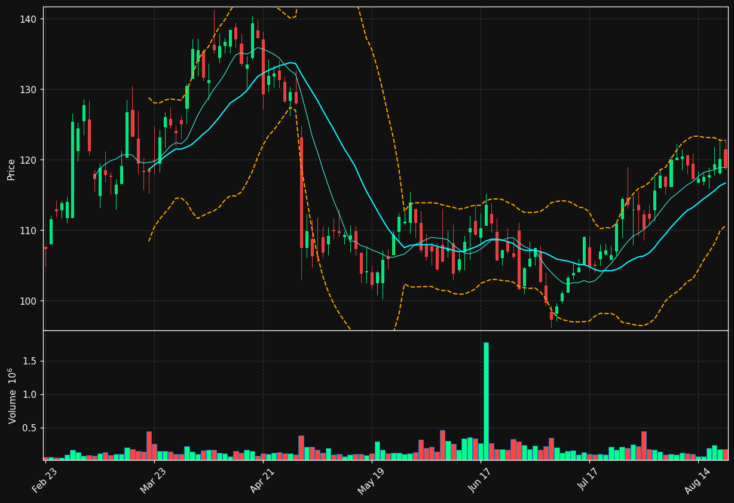This screenshot has height=503, width=734.
Task: Click the tallest green volume bar near Jun 17
Action: tap(486, 401)
